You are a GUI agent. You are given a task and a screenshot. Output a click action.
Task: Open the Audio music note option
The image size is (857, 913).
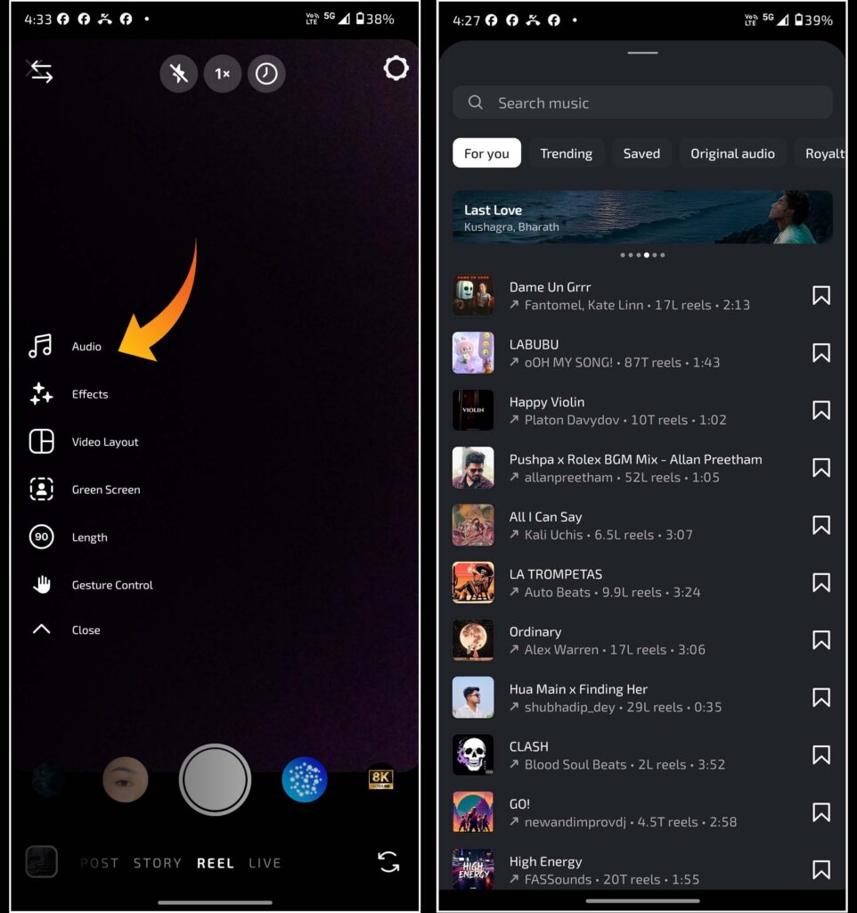click(x=64, y=347)
